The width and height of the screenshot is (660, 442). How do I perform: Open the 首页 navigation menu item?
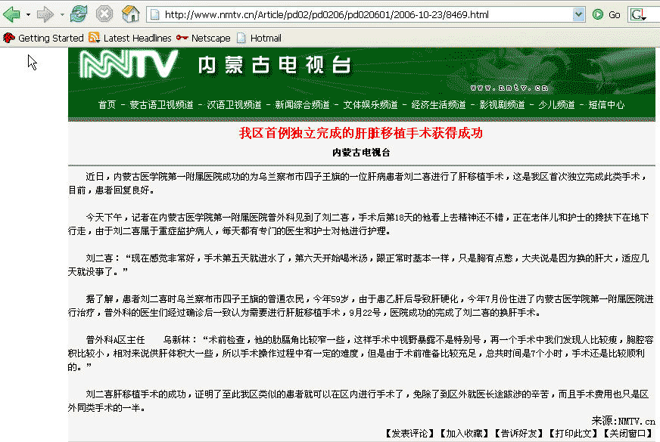pos(107,105)
